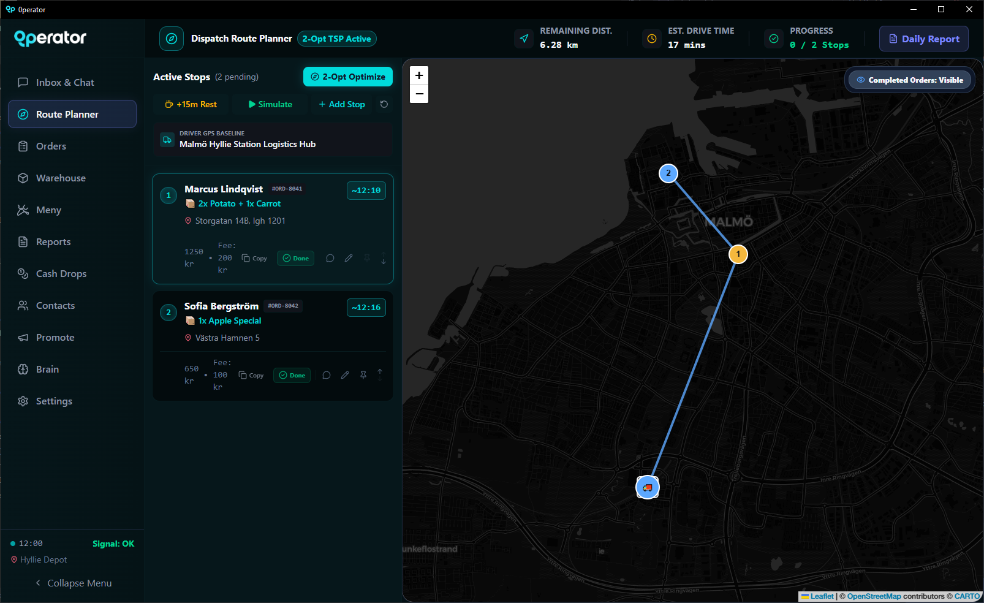The height and width of the screenshot is (603, 984).
Task: Edit Sofia Bergström's stop with pencil icon
Action: pos(345,375)
